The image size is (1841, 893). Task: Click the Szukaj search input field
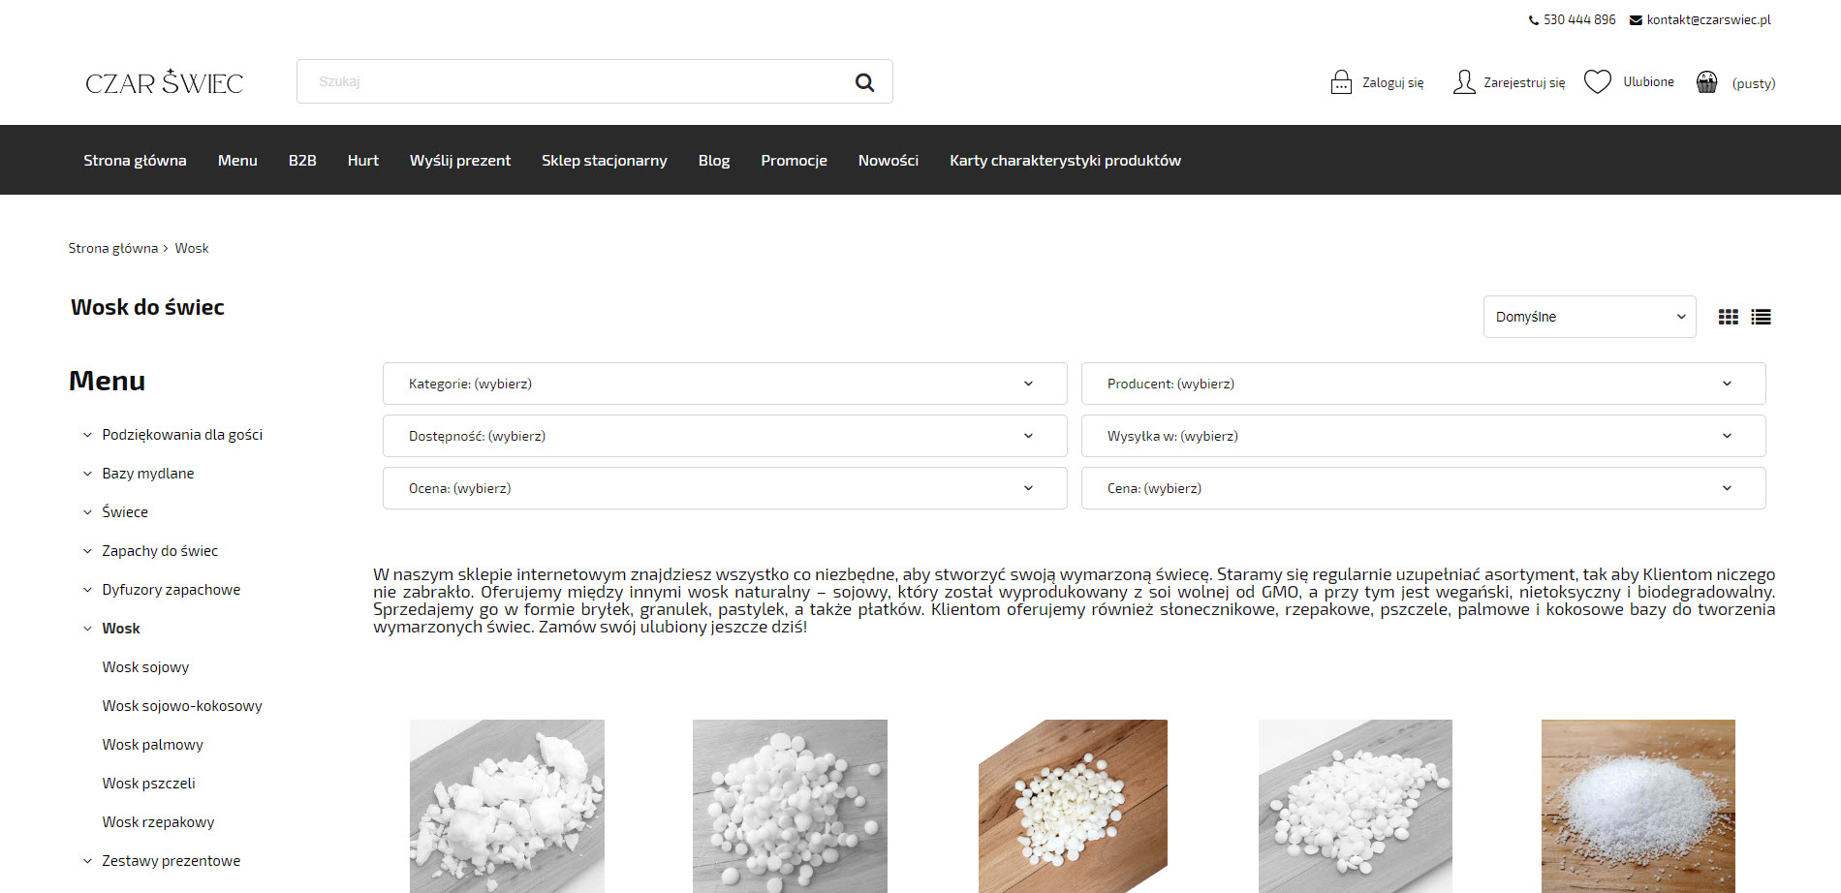[572, 82]
